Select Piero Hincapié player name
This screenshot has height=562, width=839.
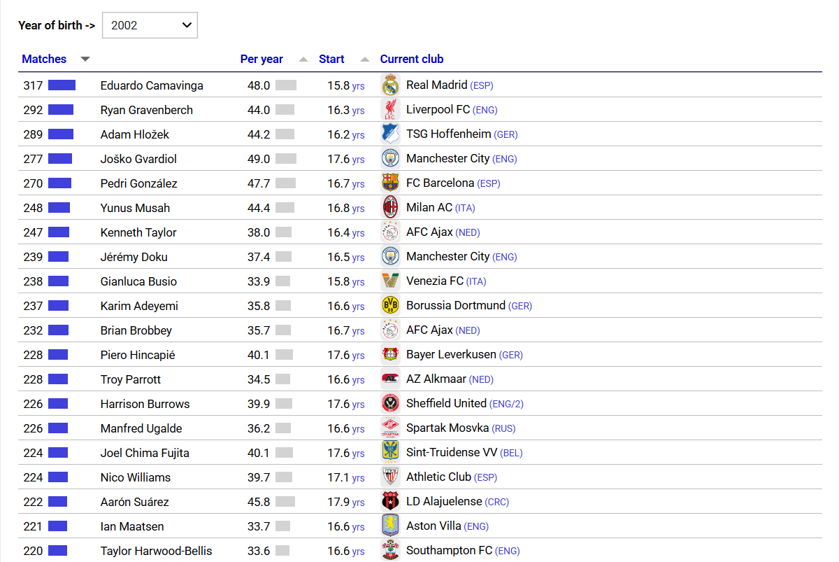[138, 355]
